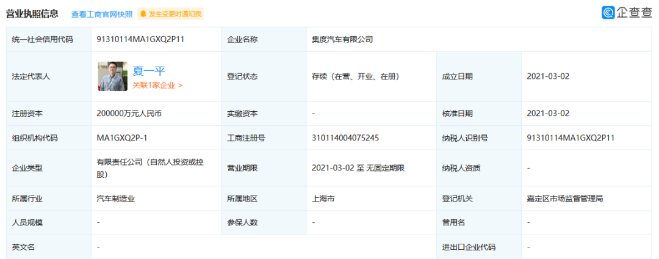Screen dimensions: 659x259
Task: Open 关联1家企业 link
Action: pos(157,85)
